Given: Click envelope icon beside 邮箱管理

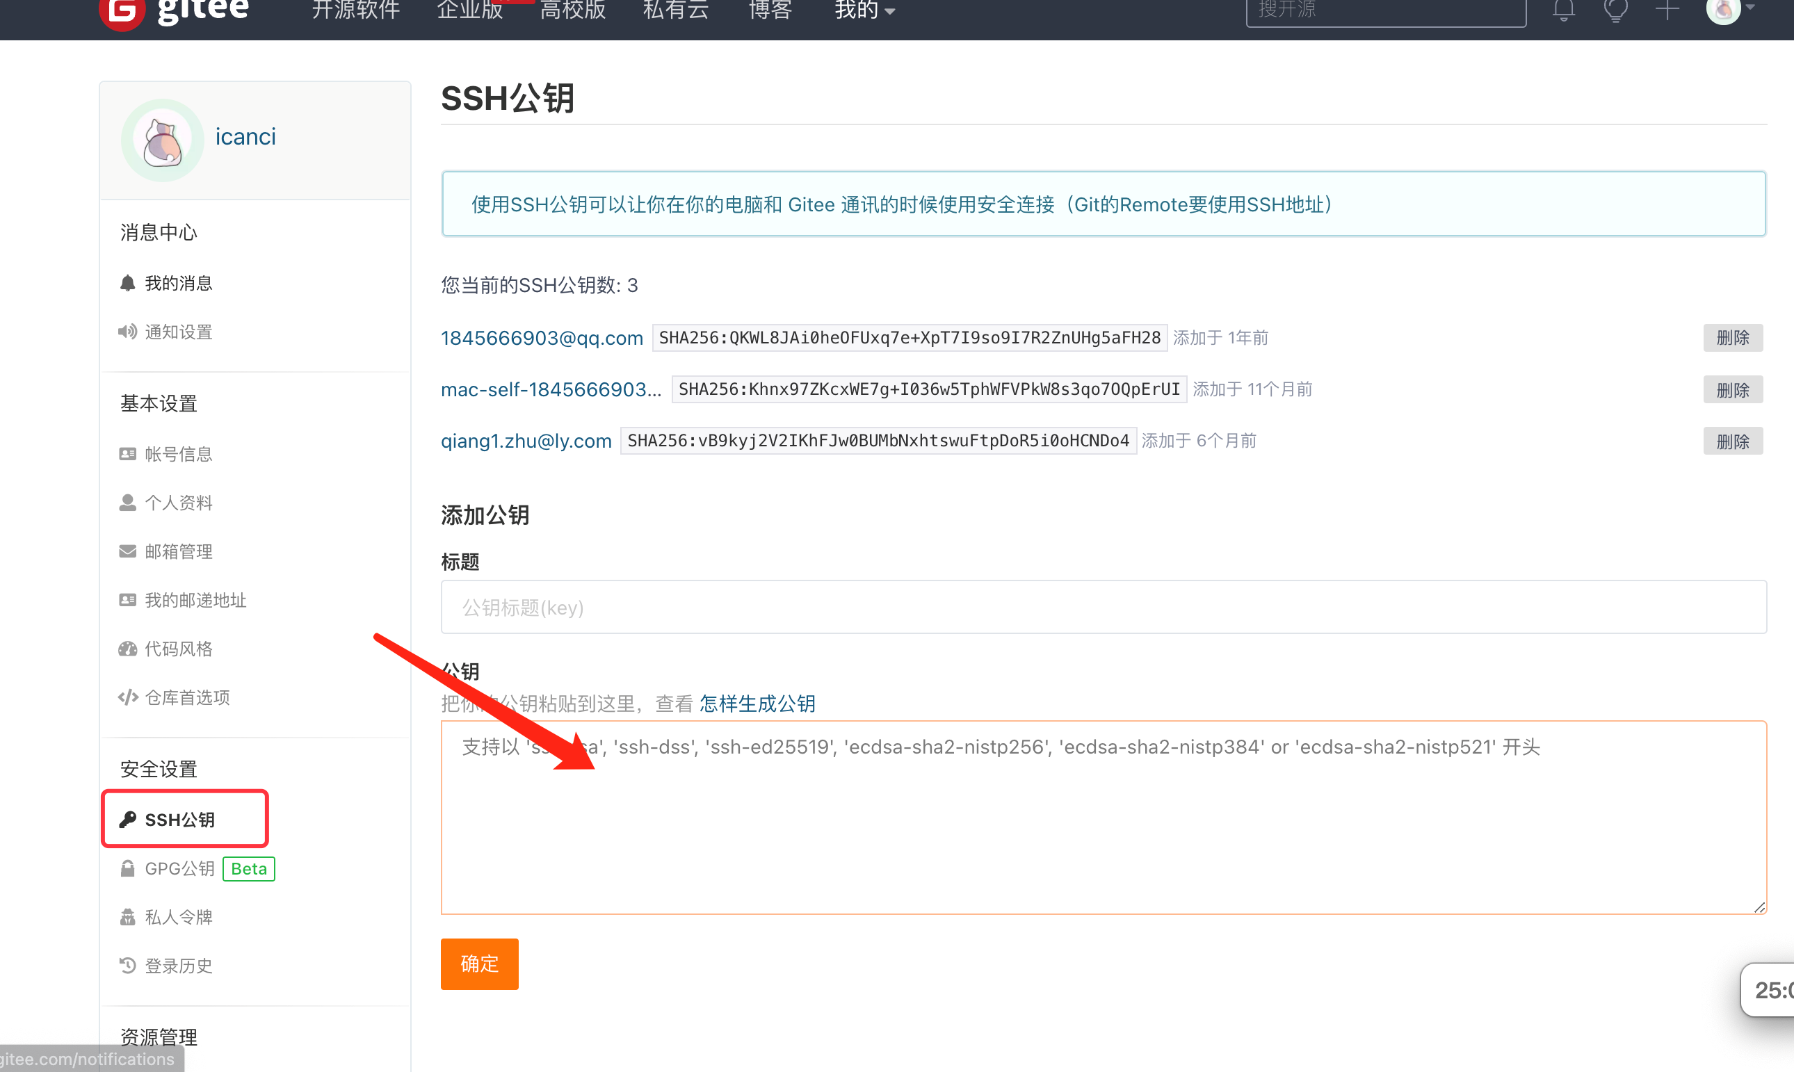Looking at the screenshot, I should [x=128, y=551].
